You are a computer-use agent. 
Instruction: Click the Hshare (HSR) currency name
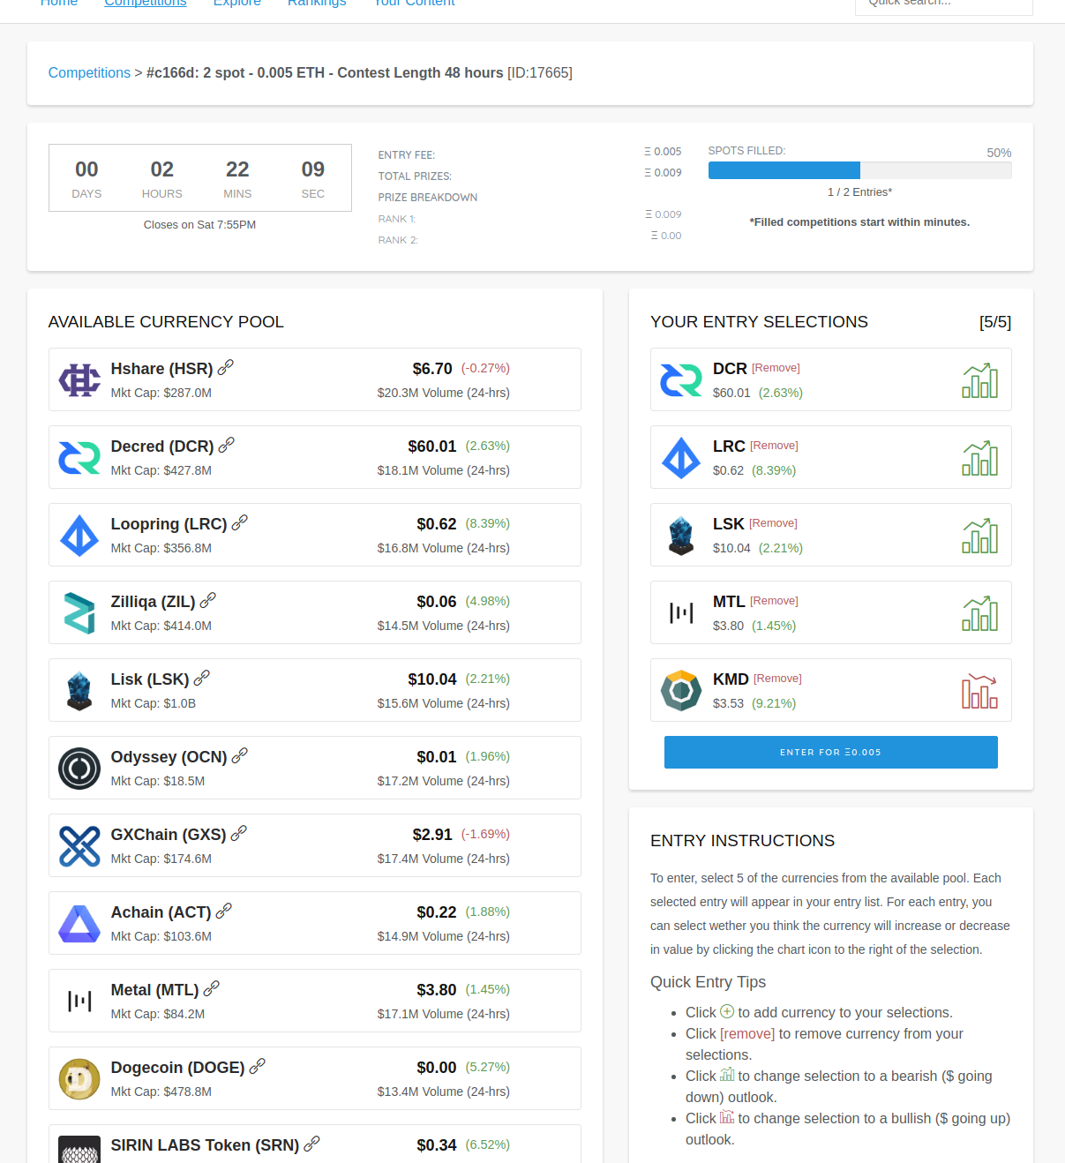[162, 369]
